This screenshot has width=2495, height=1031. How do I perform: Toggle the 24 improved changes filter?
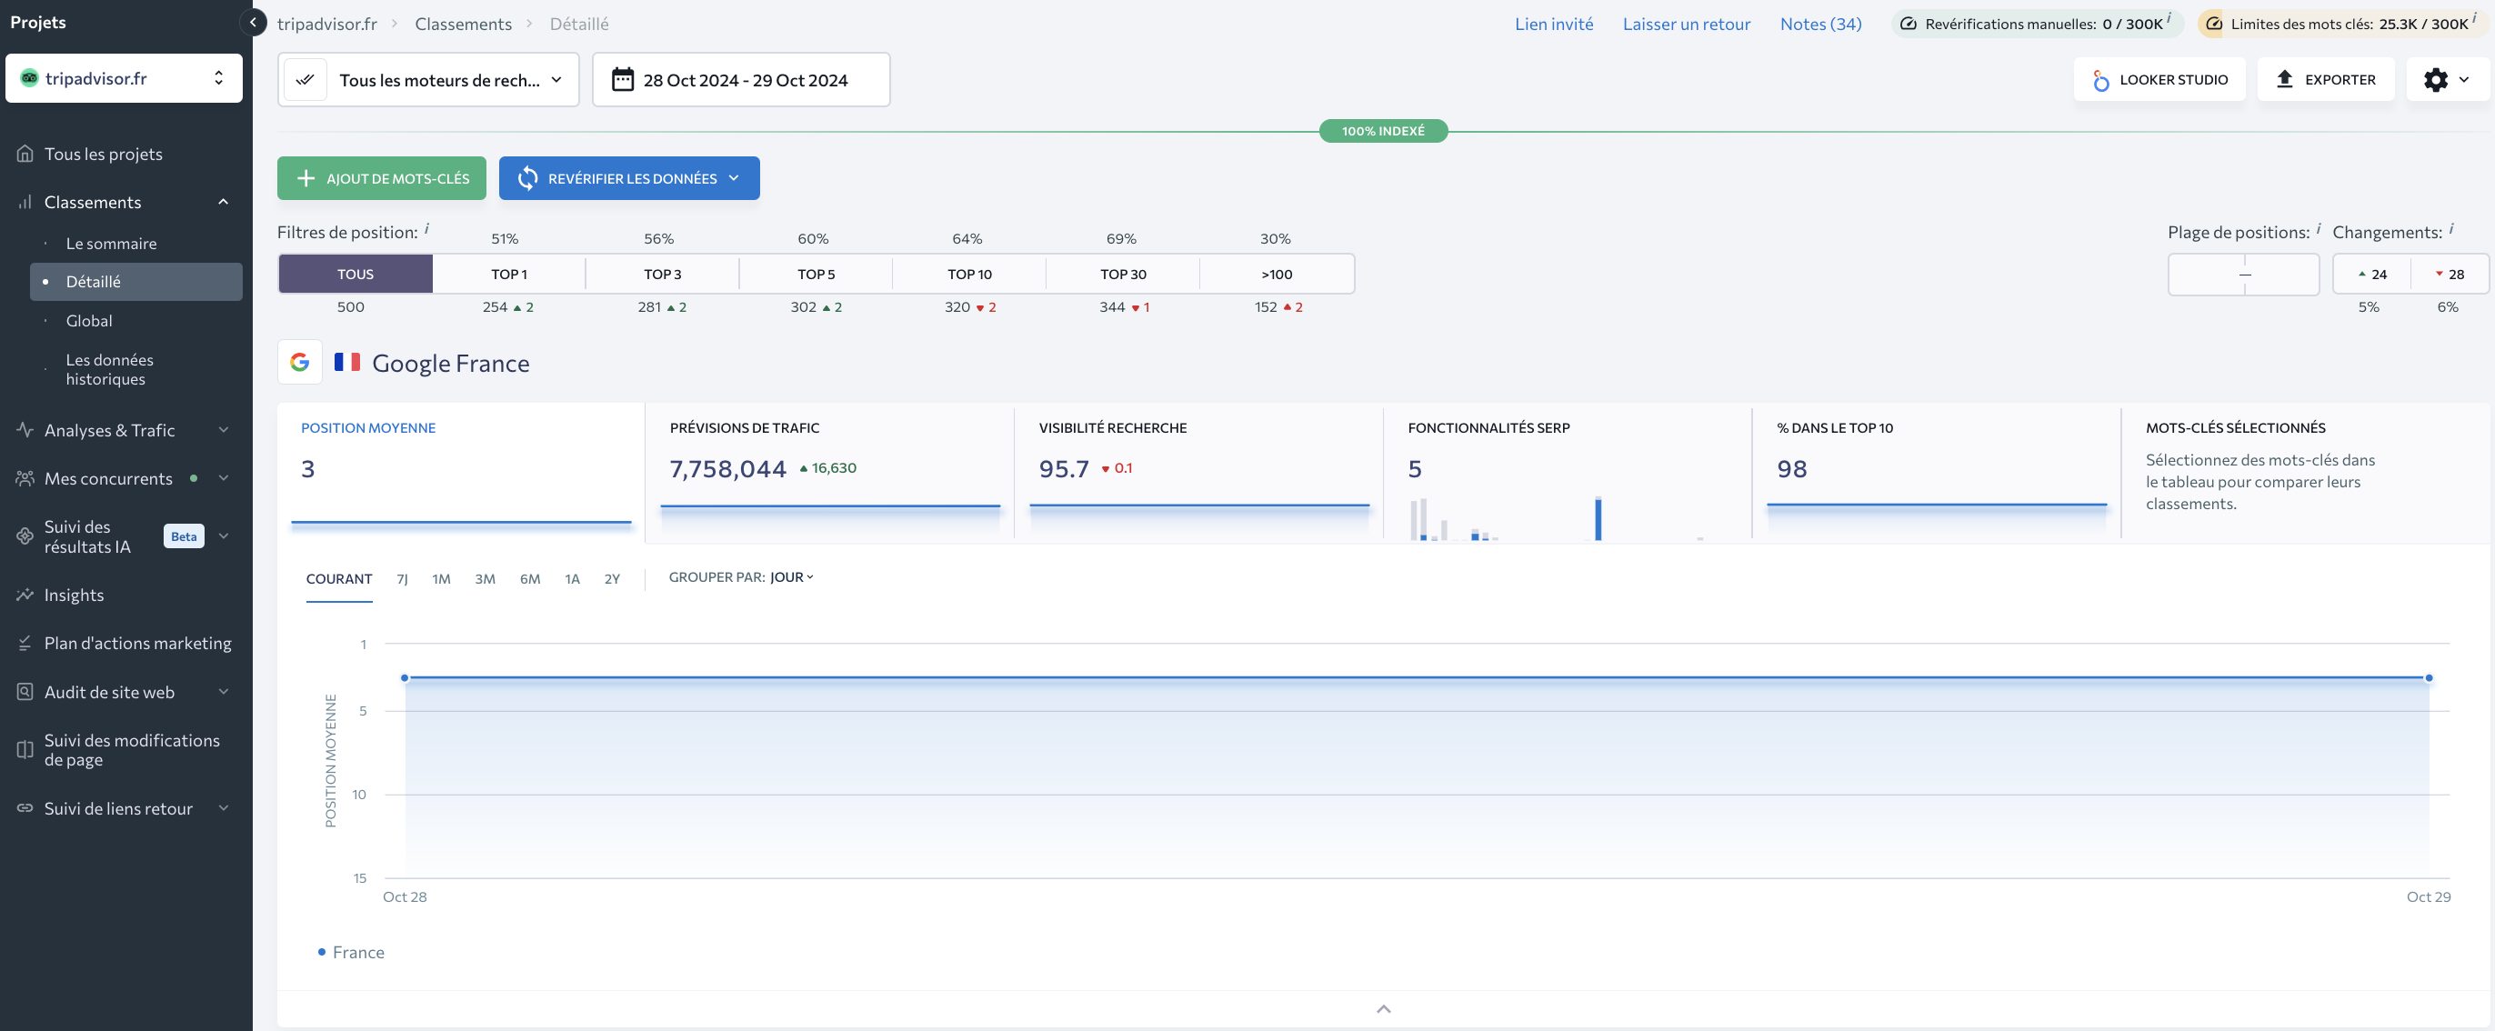click(x=2371, y=274)
